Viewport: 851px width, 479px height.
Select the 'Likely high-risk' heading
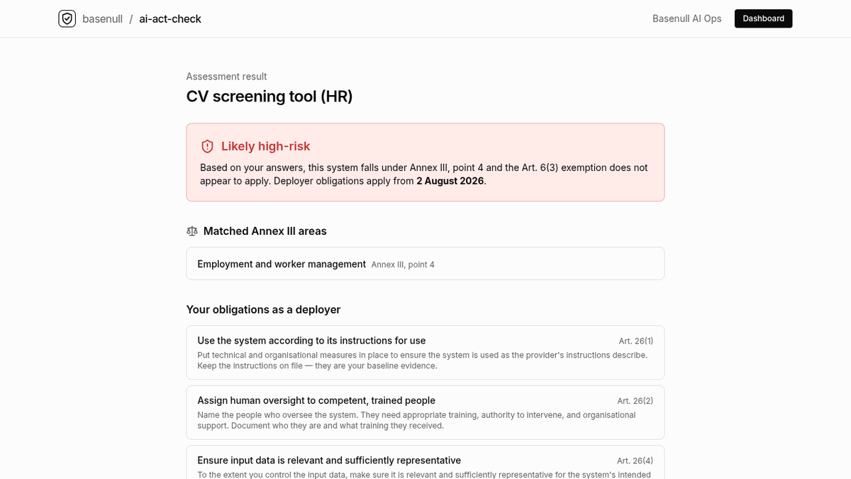[265, 146]
